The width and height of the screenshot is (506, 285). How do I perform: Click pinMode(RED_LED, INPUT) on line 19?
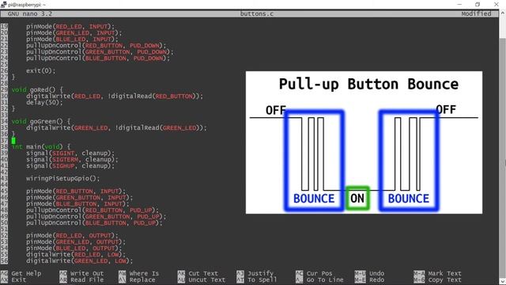[x=70, y=26]
